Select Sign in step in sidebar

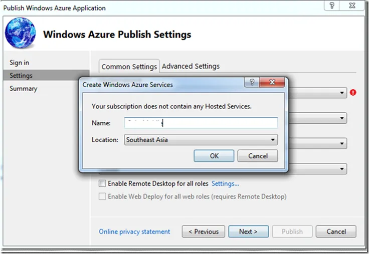pyautogui.click(x=19, y=63)
